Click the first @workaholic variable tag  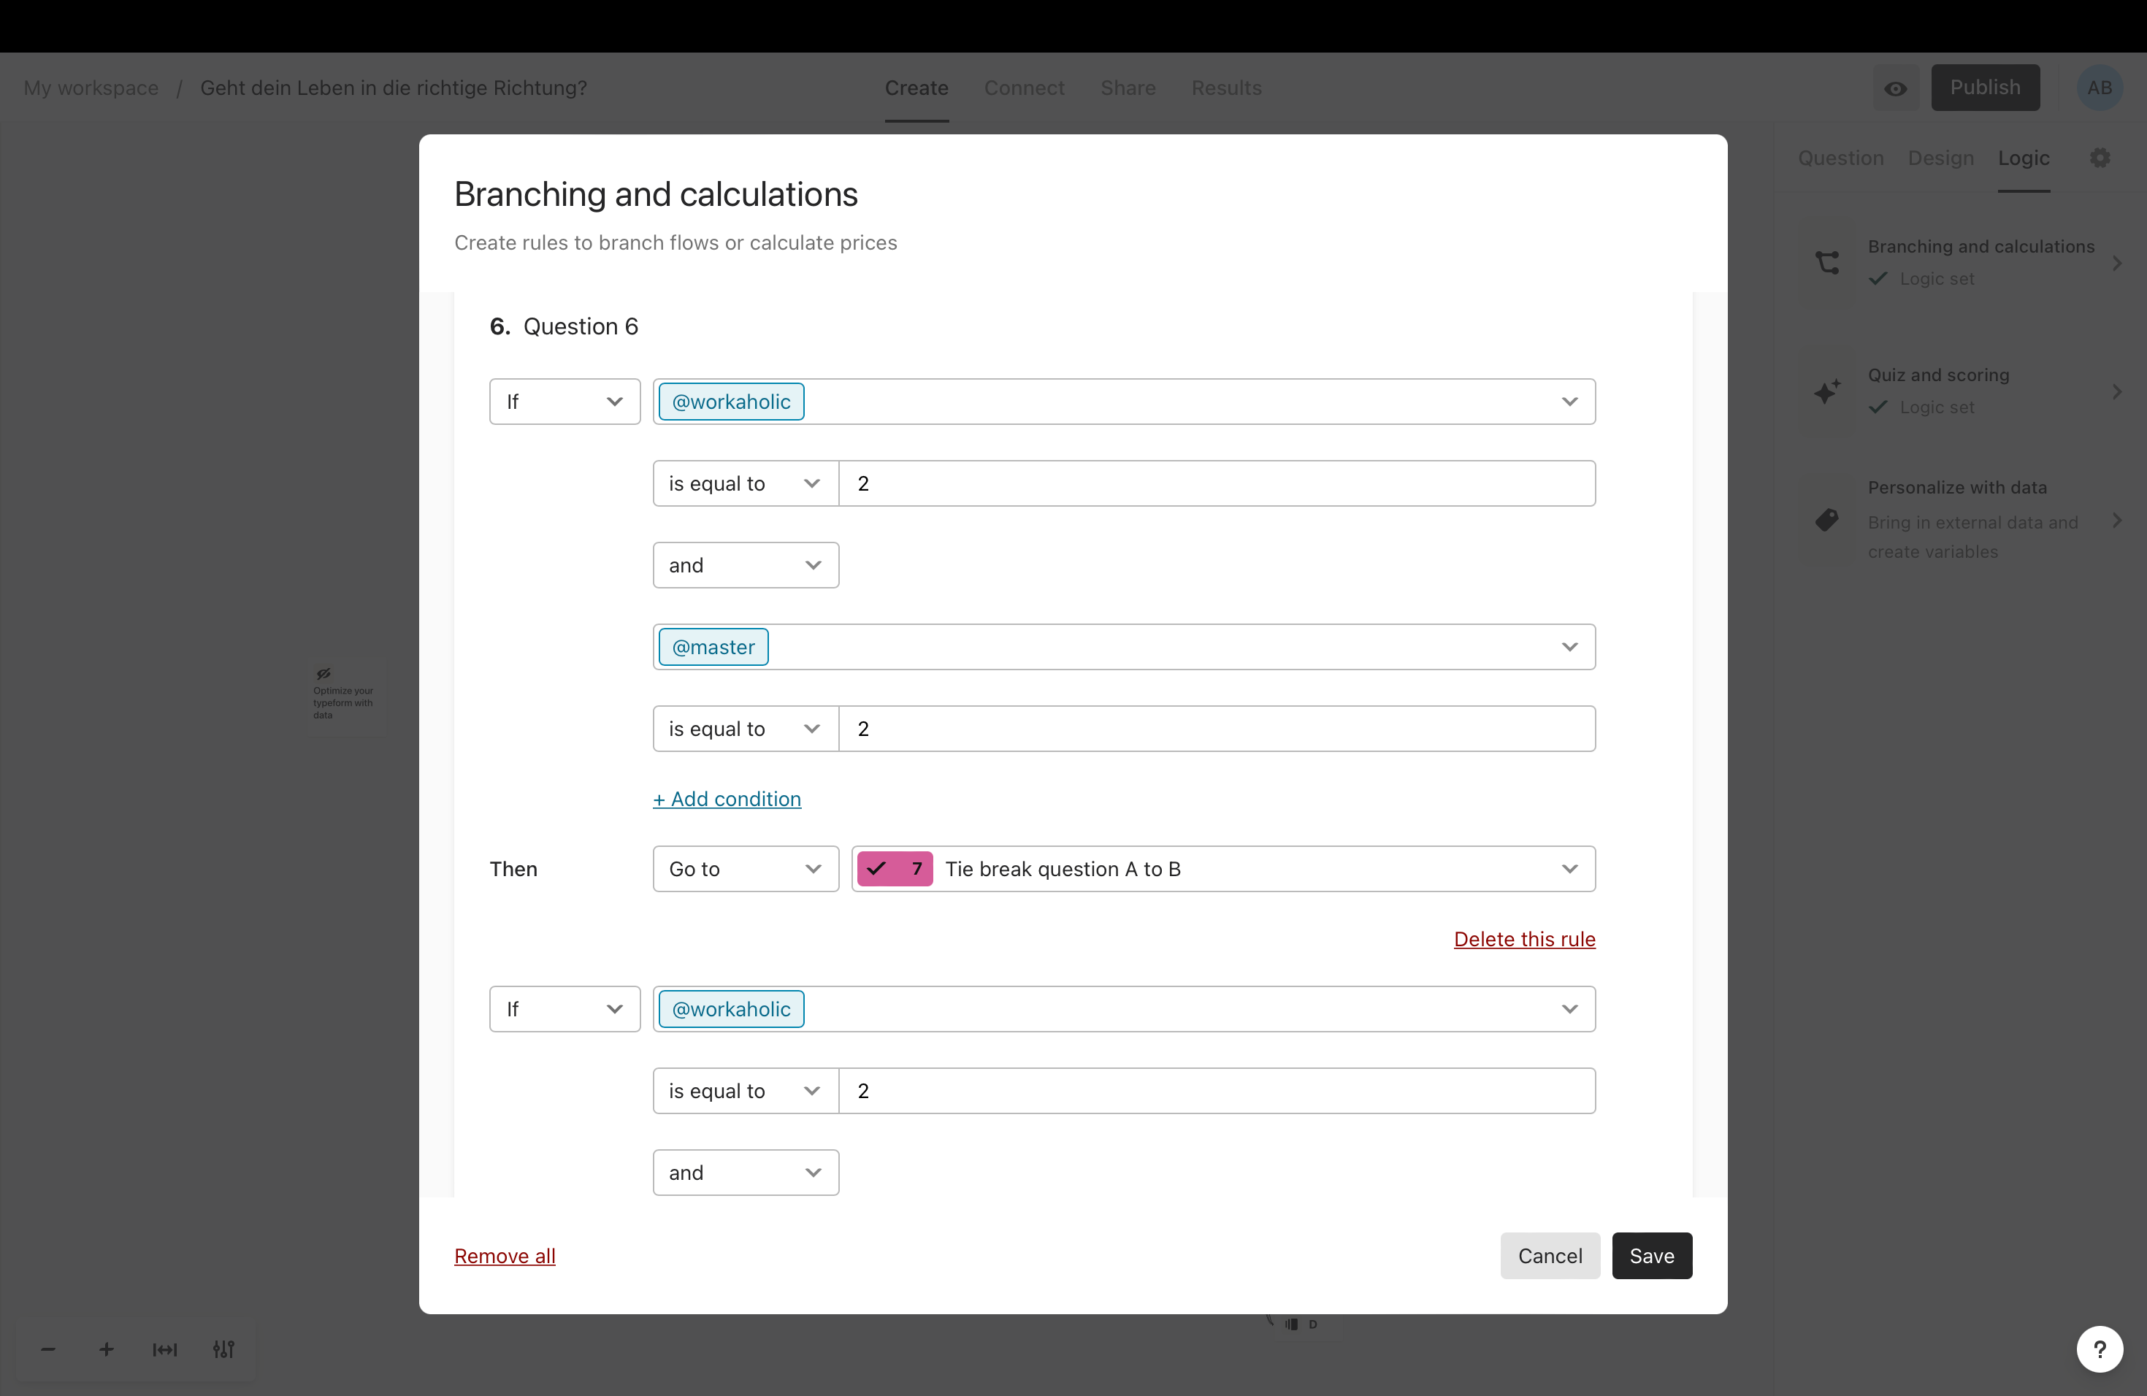click(731, 402)
